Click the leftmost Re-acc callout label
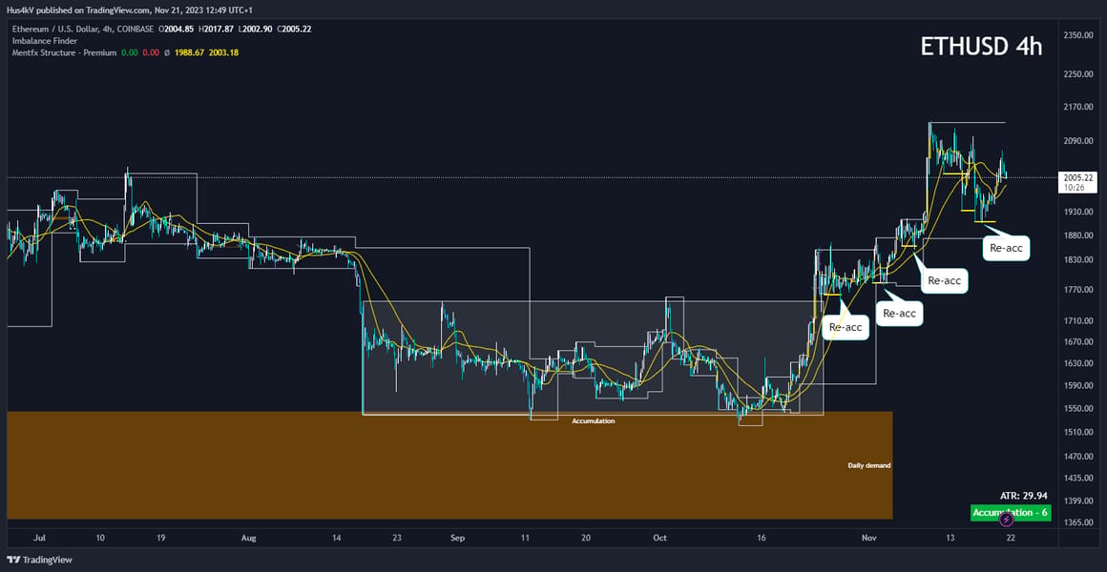This screenshot has height=572, width=1107. pyautogui.click(x=846, y=327)
